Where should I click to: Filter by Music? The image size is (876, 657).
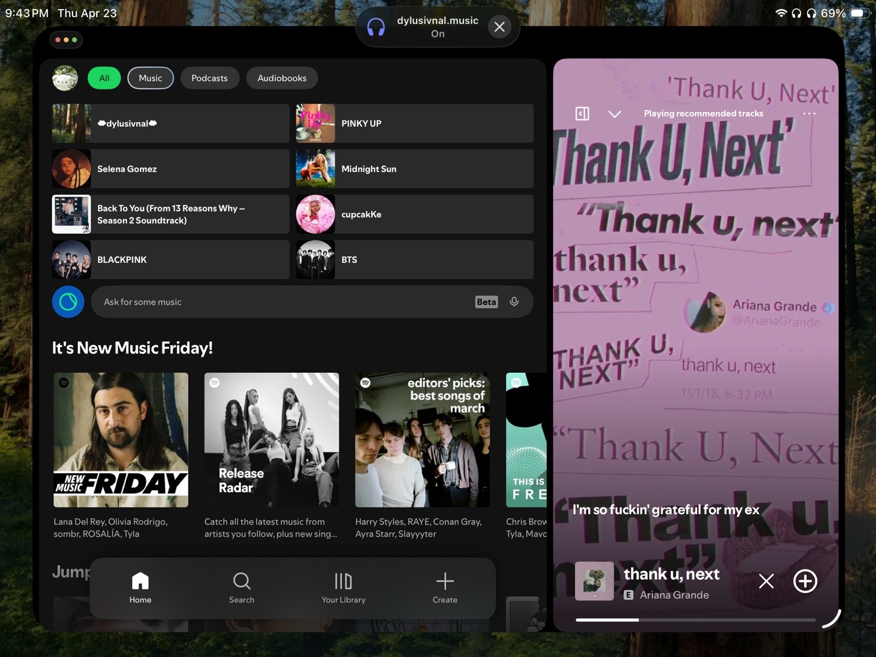pyautogui.click(x=150, y=78)
